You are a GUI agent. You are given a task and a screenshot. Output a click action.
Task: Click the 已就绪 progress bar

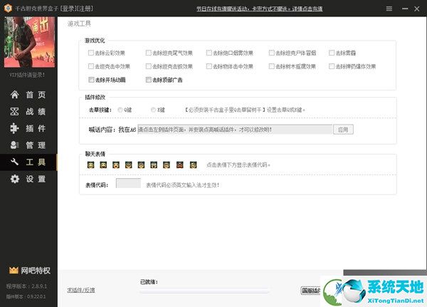(x=204, y=291)
